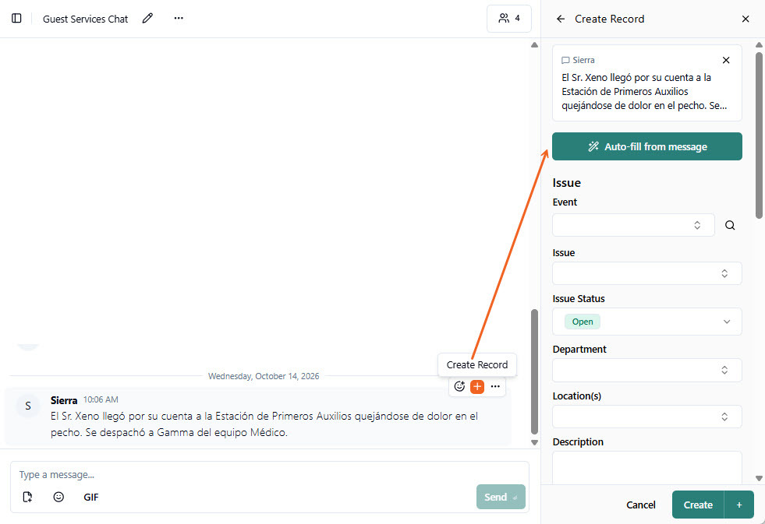Edit the Guest Services Chat name
The height and width of the screenshot is (524, 765).
tap(147, 19)
